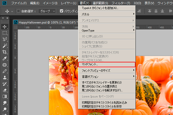The height and width of the screenshot is (115, 173).
Task: Choose すべてのテキストレイヤーを更新(U)
Action: tap(107, 83)
